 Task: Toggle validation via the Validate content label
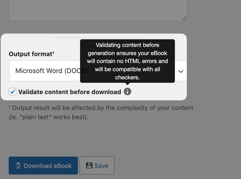pos(70,92)
